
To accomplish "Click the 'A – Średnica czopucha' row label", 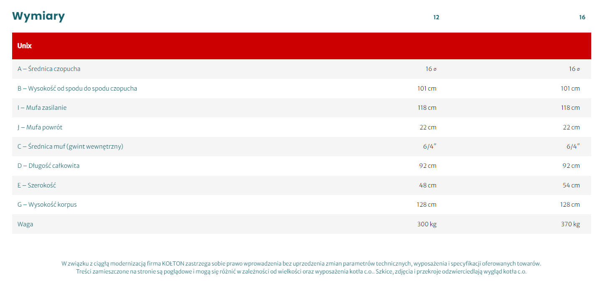I will click(x=49, y=69).
